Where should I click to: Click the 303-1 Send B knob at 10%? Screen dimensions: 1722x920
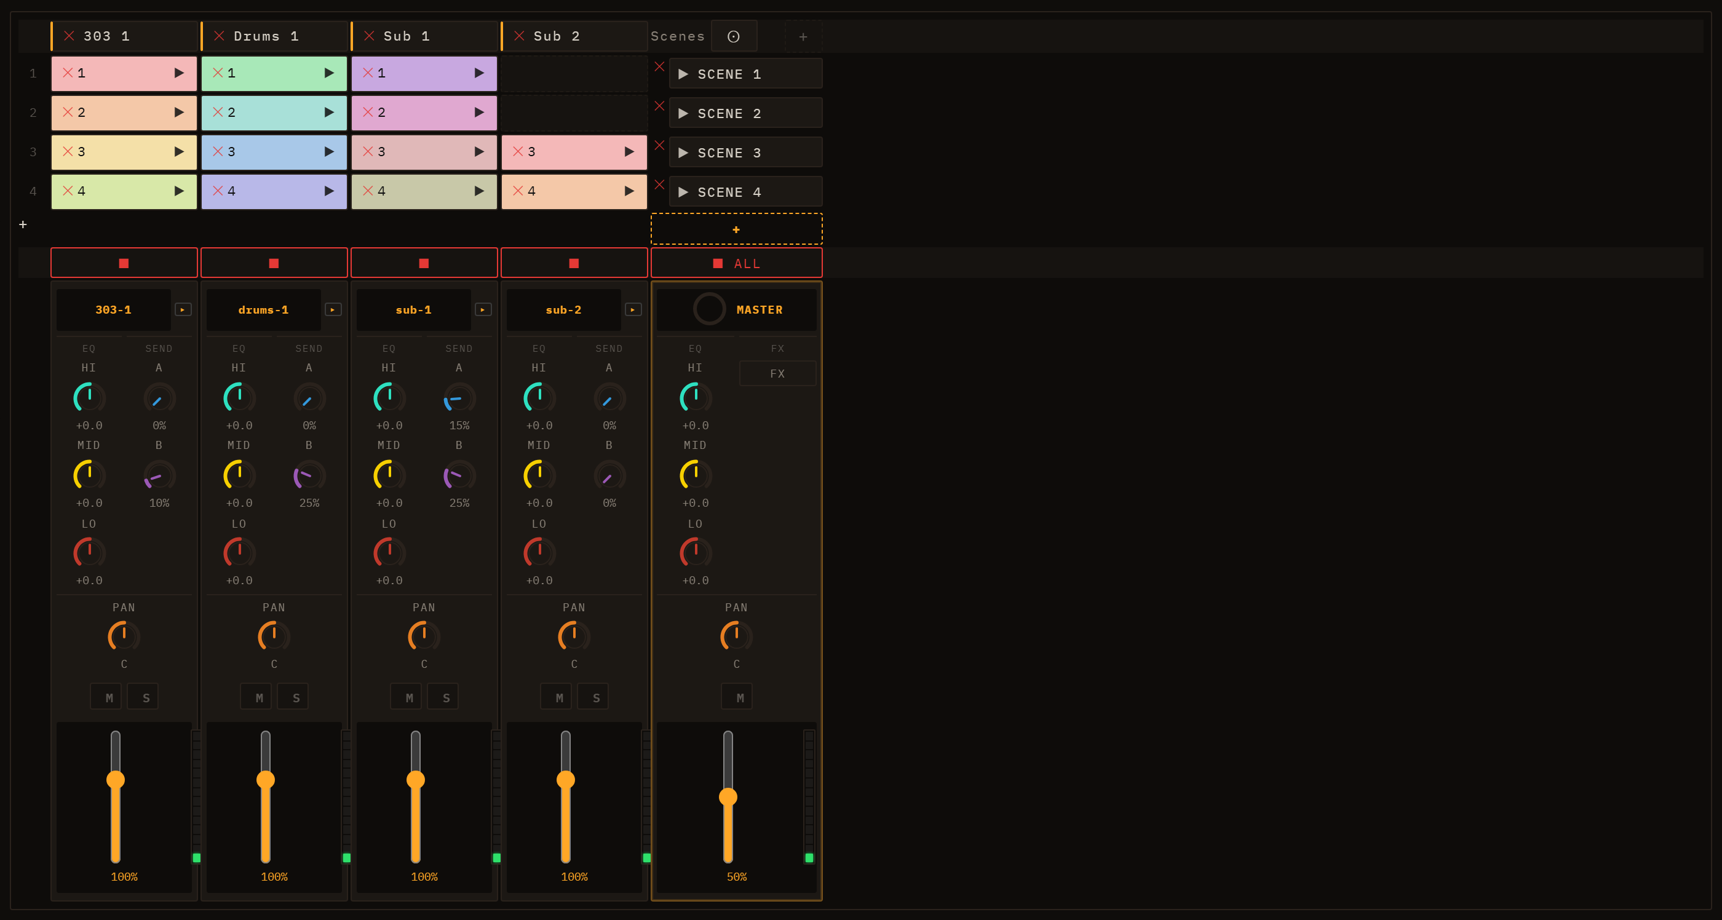click(x=159, y=476)
